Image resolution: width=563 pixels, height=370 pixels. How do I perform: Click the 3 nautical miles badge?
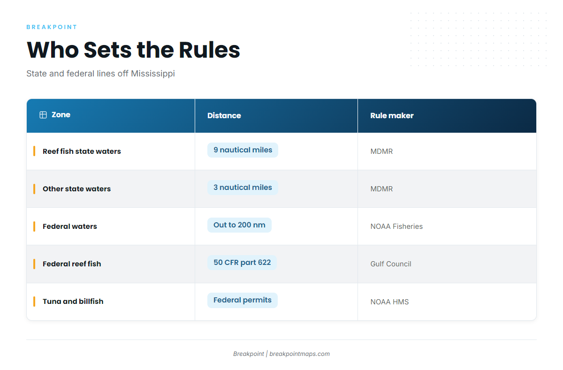point(243,188)
